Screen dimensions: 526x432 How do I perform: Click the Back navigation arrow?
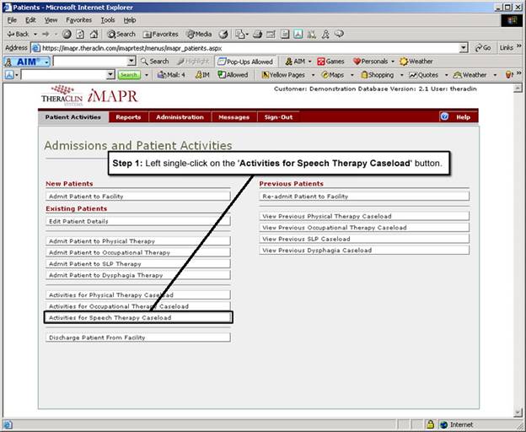pyautogui.click(x=17, y=34)
